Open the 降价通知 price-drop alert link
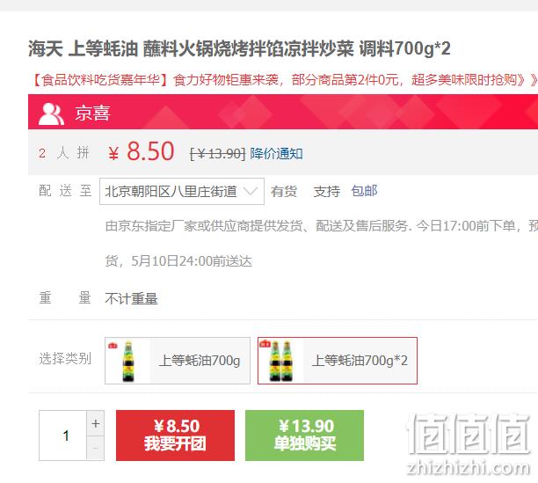538x483 pixels. click(277, 153)
